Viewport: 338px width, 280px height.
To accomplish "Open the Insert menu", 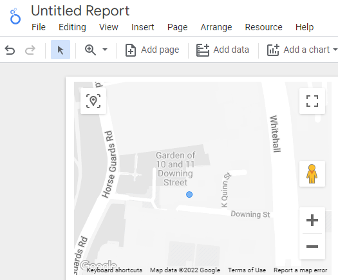I will (x=142, y=28).
